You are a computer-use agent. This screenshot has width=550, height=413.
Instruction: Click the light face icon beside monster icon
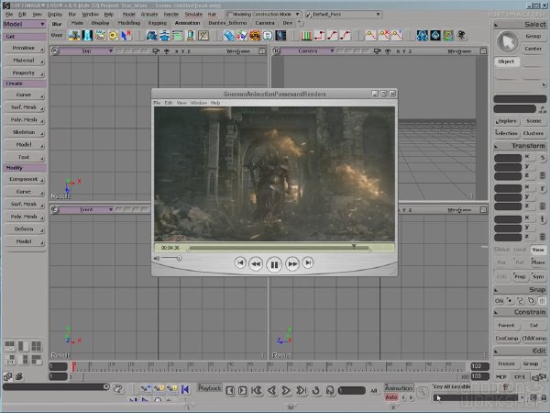pyautogui.click(x=268, y=36)
